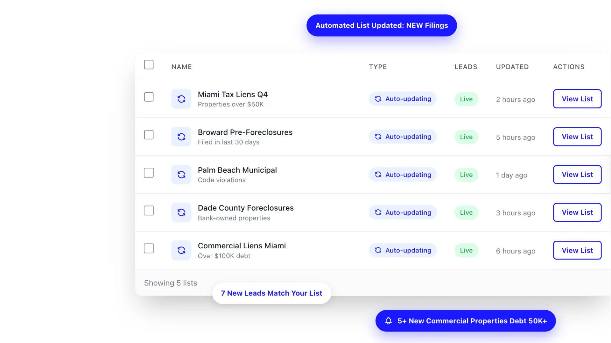
Task: Click the Live status pill on Palm Beach Municipal
Action: 466,174
